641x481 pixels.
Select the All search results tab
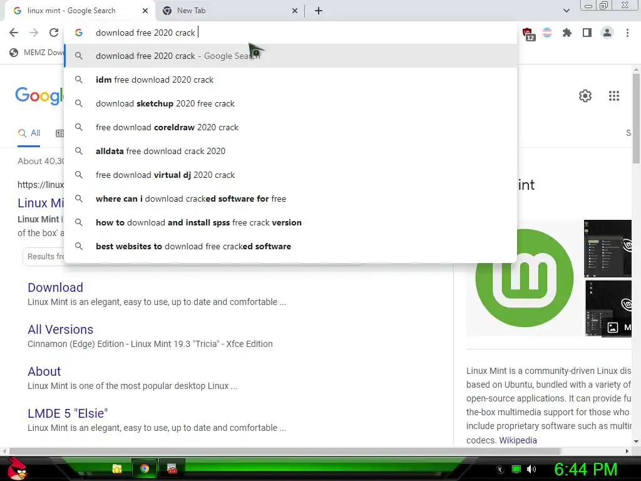tap(29, 133)
